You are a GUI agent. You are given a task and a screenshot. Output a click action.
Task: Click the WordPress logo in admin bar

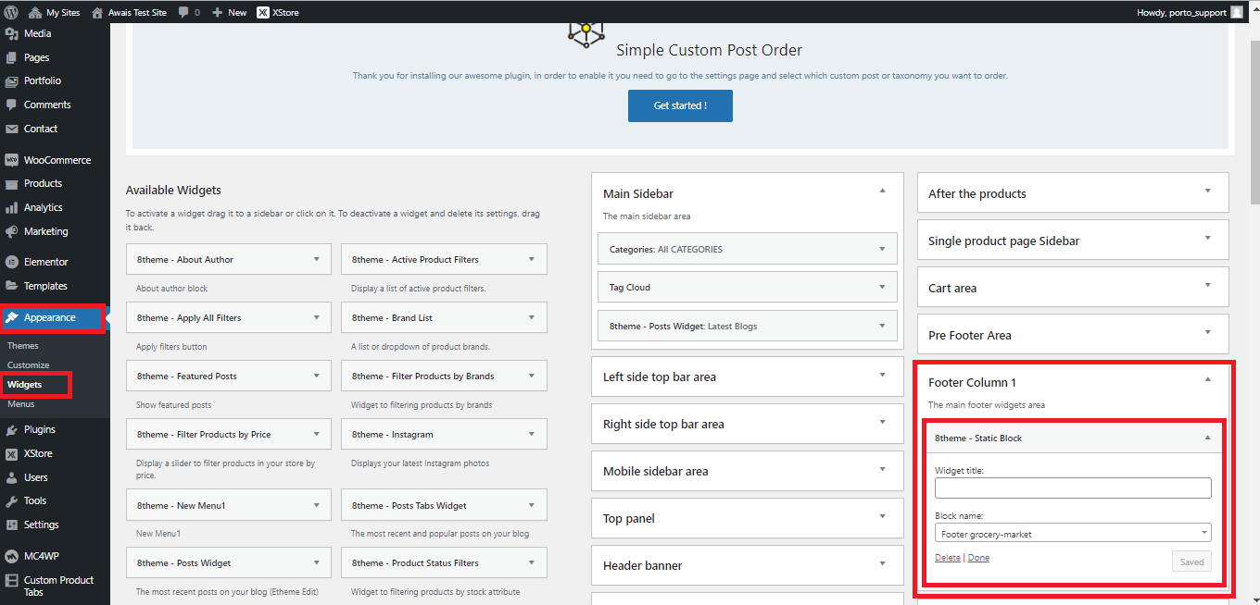pyautogui.click(x=11, y=12)
